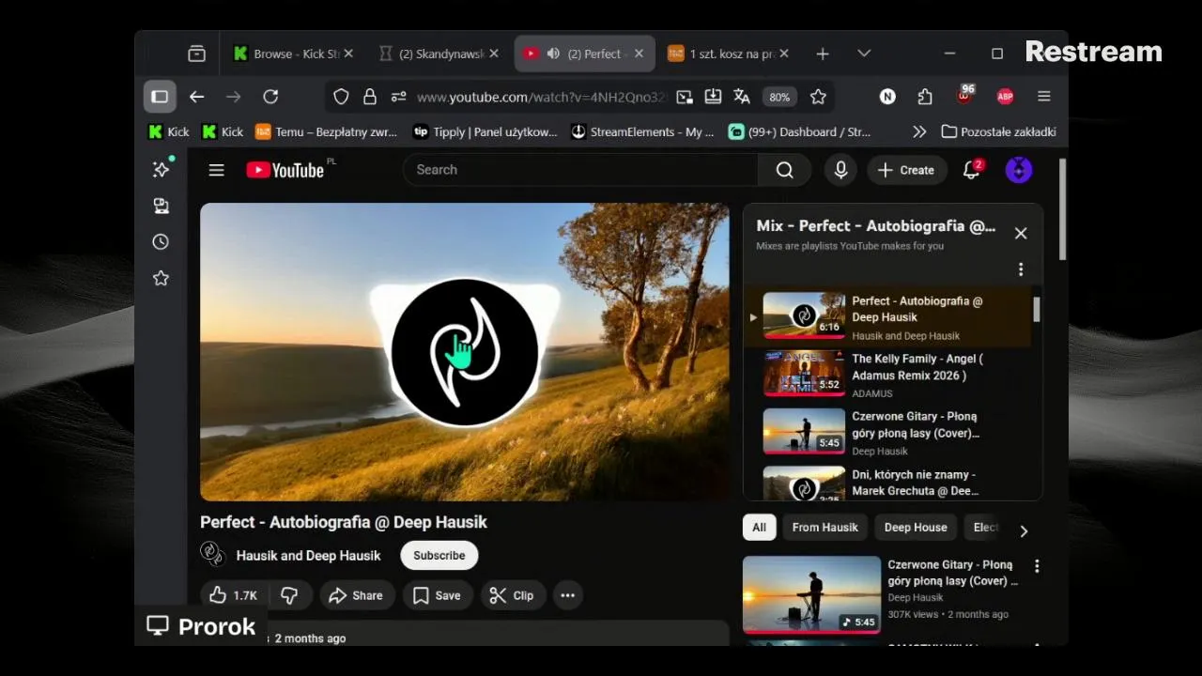
Task: Open the Mix playlist three-dot options
Action: (x=1021, y=270)
